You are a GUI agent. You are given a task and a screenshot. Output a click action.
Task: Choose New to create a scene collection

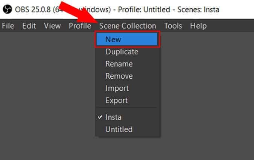tap(127, 39)
